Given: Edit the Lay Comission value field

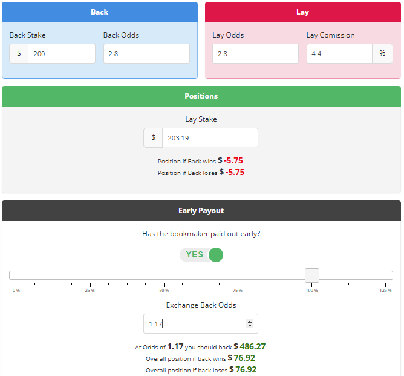Looking at the screenshot, I should (339, 54).
